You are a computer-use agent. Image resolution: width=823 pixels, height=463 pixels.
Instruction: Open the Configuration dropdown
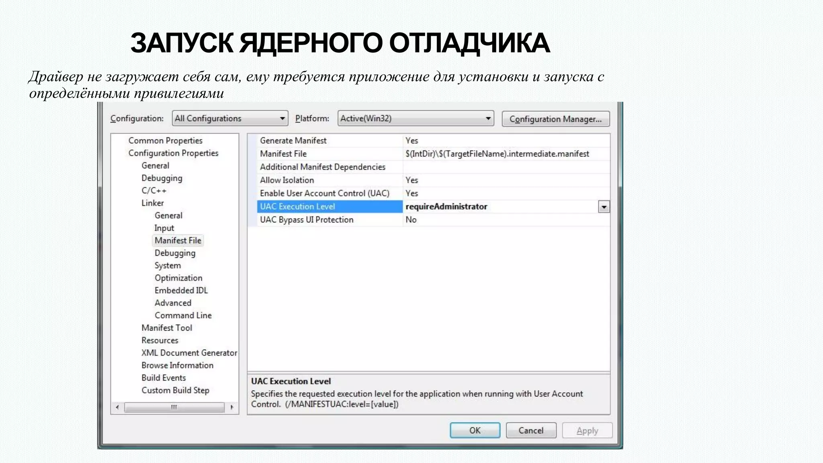pyautogui.click(x=230, y=119)
